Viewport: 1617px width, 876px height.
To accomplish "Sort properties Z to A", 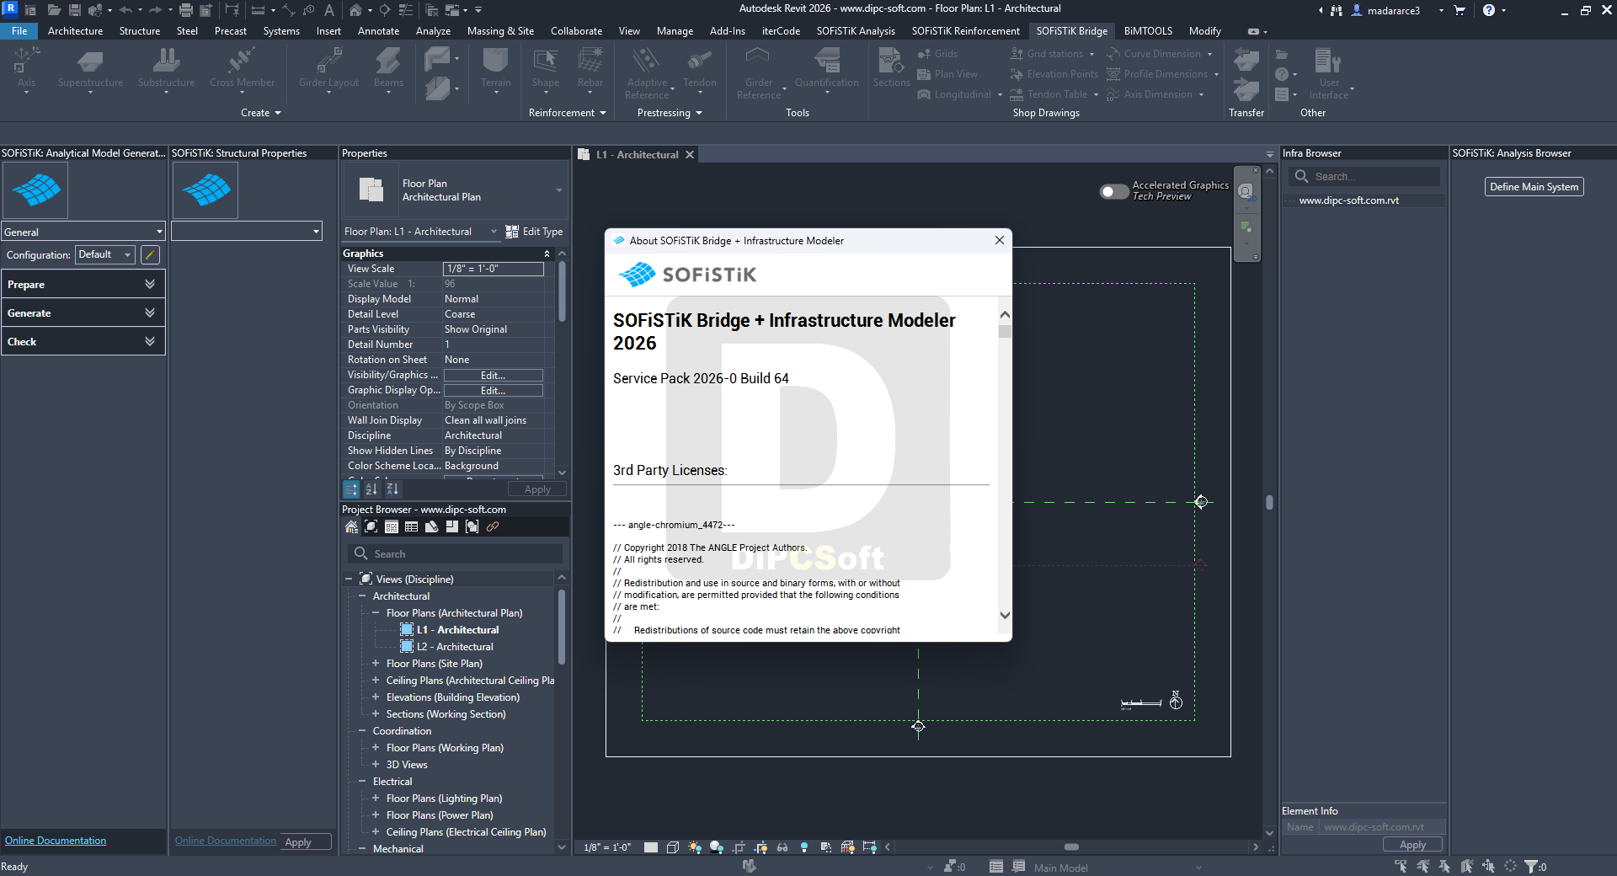I will click(392, 489).
